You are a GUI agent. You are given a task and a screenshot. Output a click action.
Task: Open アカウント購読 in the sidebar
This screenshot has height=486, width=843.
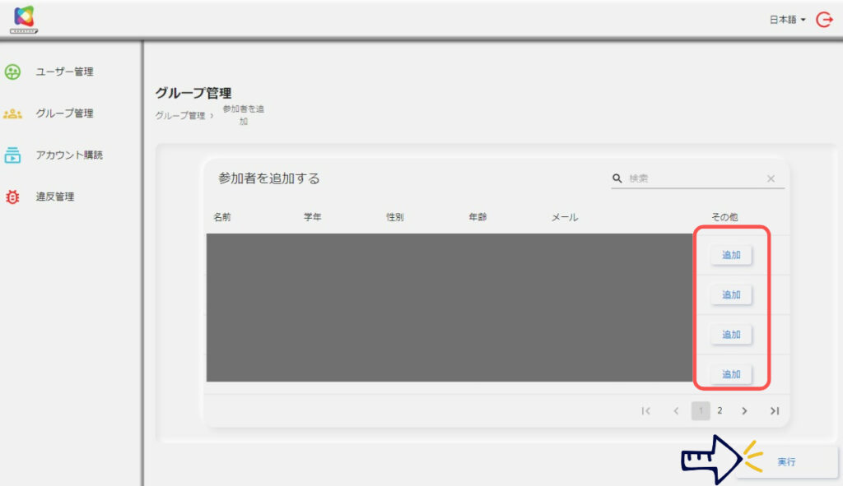(x=69, y=155)
